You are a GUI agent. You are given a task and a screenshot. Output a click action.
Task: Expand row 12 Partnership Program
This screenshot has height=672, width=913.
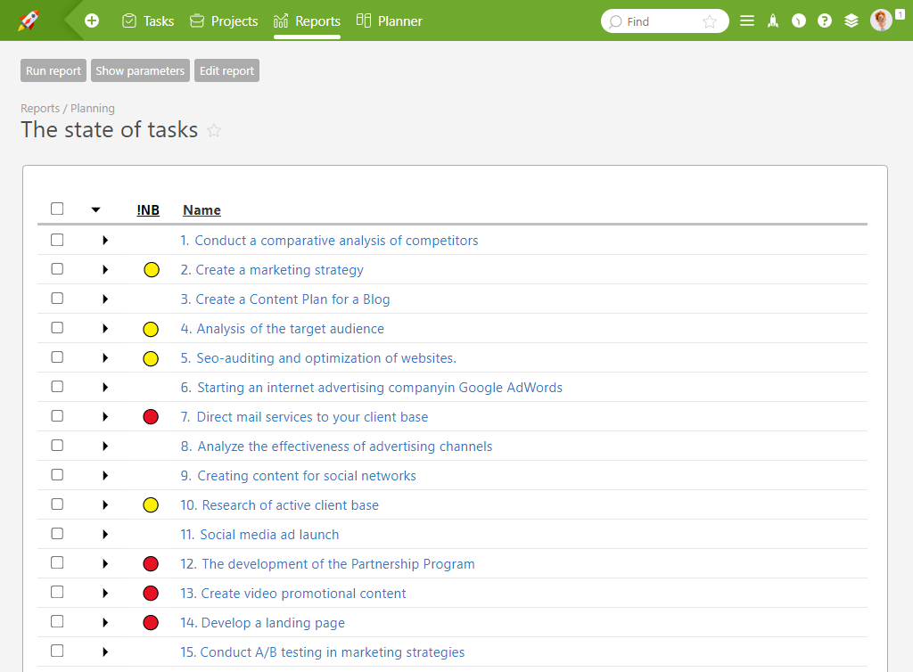(x=105, y=564)
